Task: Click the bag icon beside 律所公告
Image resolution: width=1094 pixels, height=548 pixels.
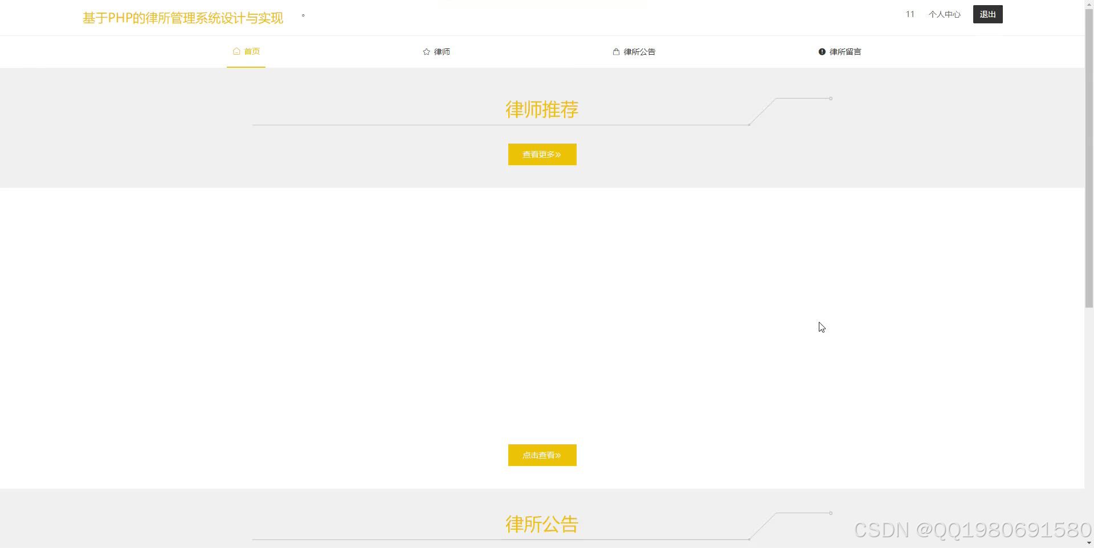Action: point(616,51)
